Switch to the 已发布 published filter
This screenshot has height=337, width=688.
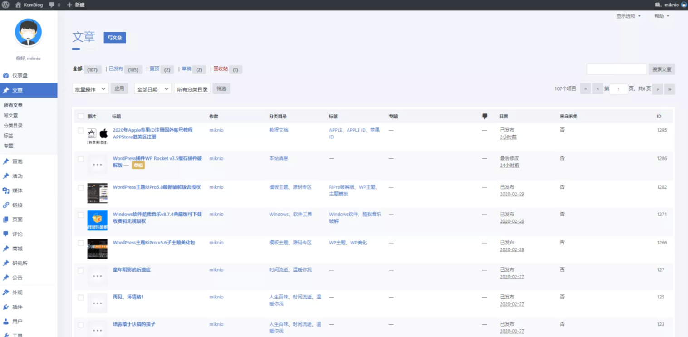pos(116,69)
